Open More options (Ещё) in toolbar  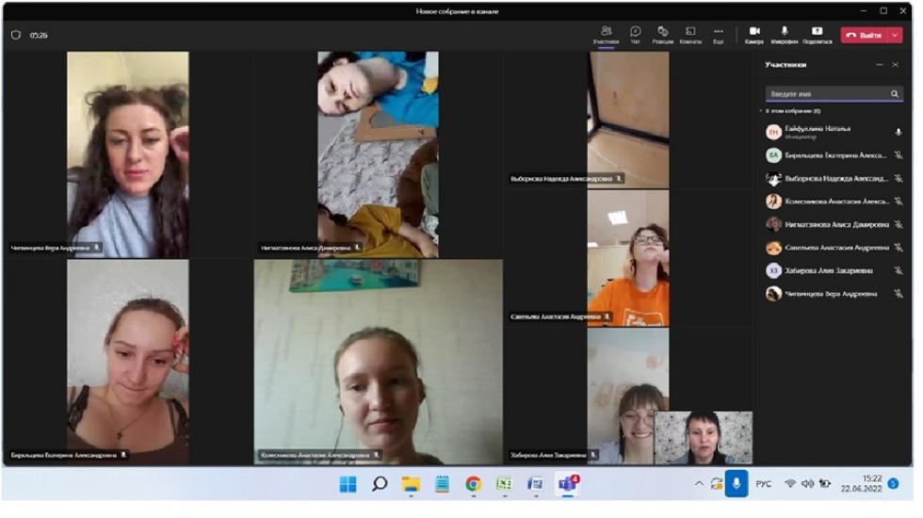coord(719,34)
